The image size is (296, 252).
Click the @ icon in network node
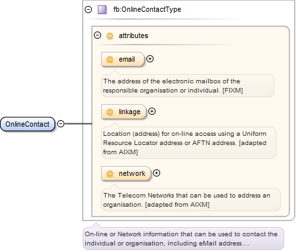110,173
